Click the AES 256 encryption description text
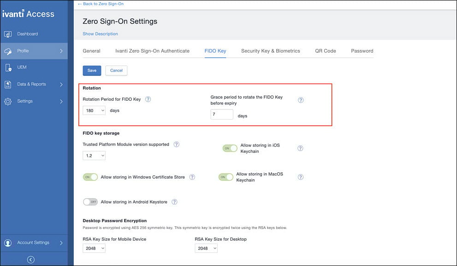This screenshot has width=457, height=266. pos(185,228)
